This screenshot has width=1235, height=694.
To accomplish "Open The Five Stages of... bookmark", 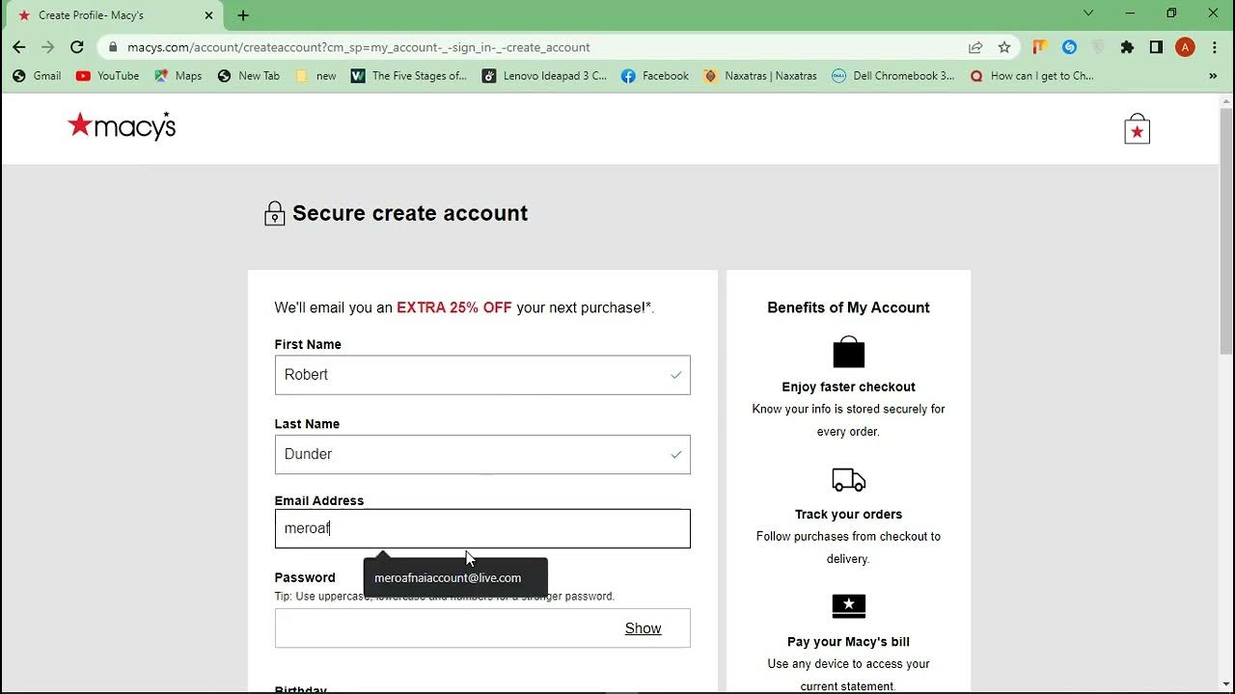I will [409, 75].
